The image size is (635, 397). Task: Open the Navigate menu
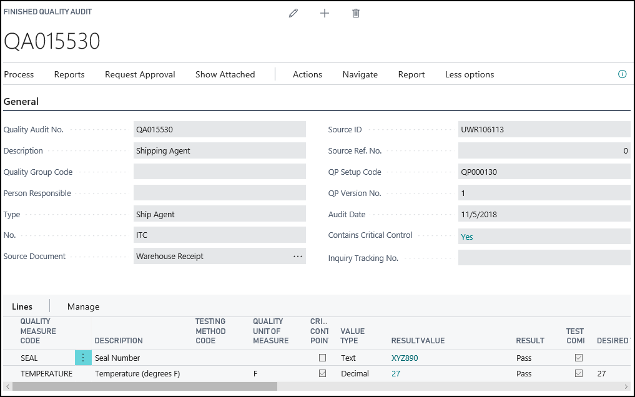coord(360,74)
